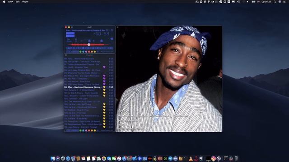The image size is (289, 162).
Task: Toggle the -00:58 time display mode
Action: (101, 34)
